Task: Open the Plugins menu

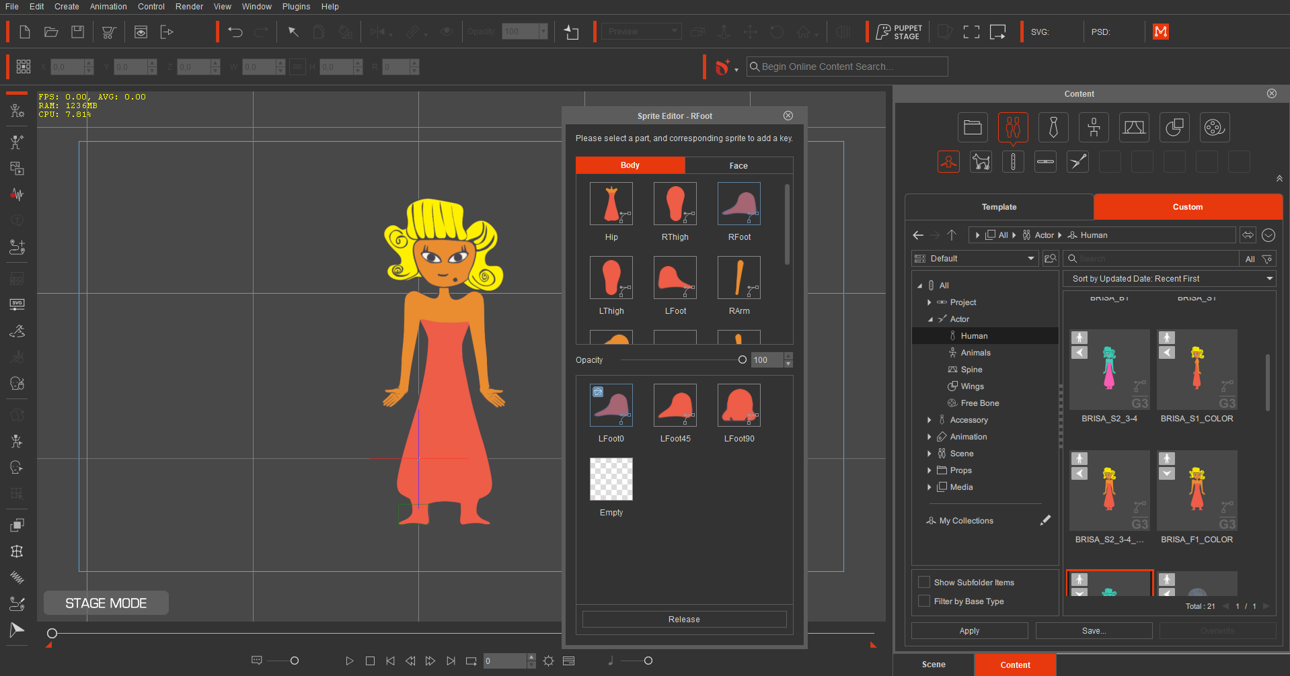Action: (296, 6)
